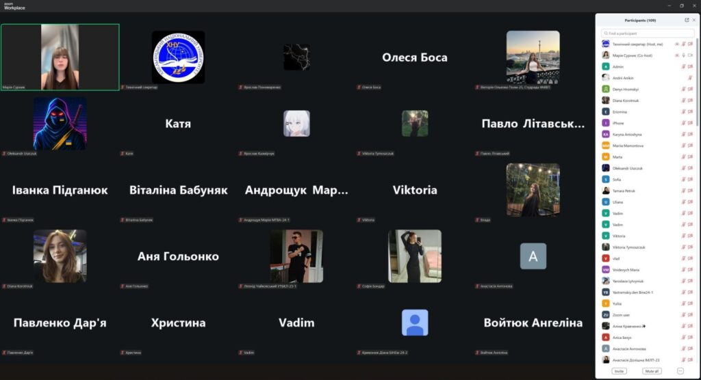Image resolution: width=701 pixels, height=380 pixels.
Task: Click the video camera icon for Марія Сурник
Action: pos(689,55)
